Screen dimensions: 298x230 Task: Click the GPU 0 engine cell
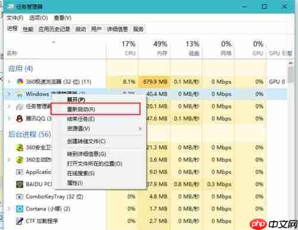point(277,82)
